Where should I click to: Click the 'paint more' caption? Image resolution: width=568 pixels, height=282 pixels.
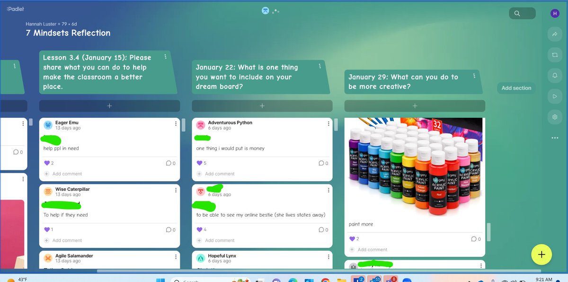coord(361,224)
